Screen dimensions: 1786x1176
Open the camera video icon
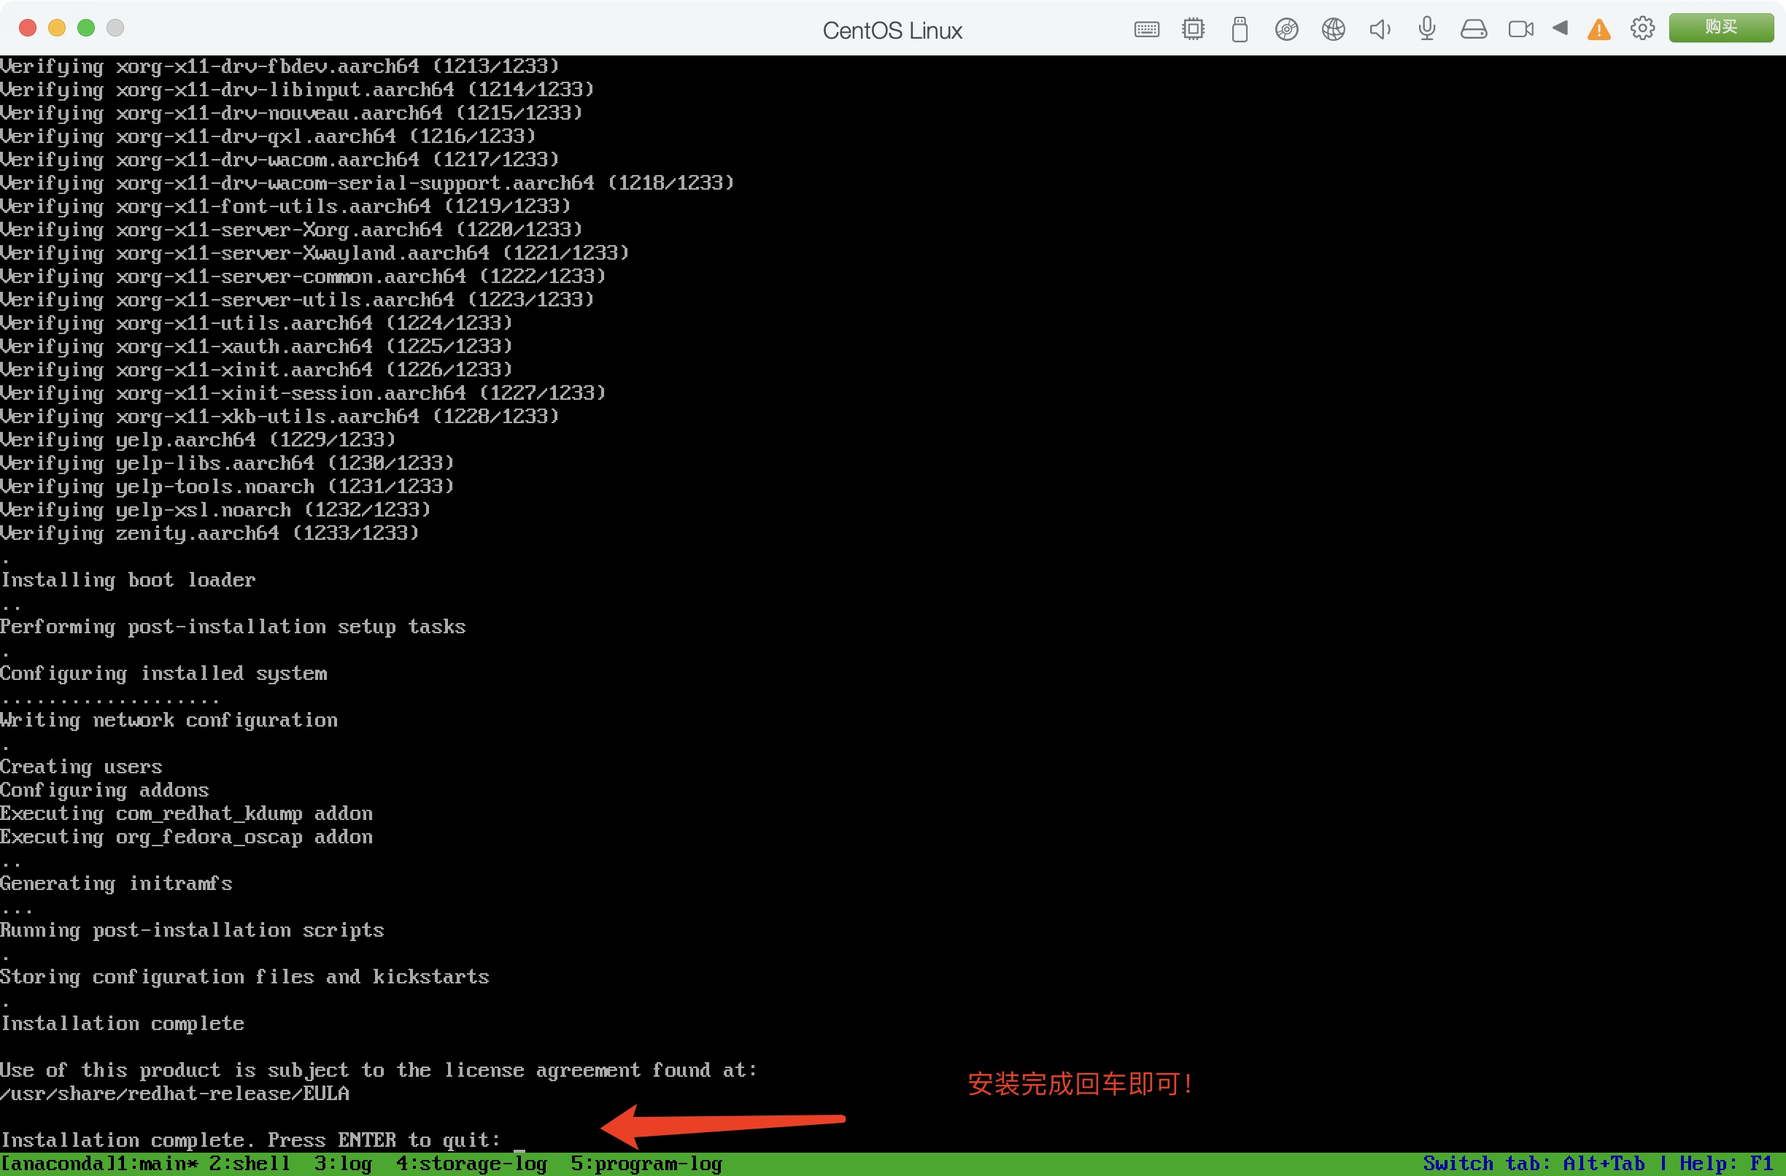[1520, 29]
